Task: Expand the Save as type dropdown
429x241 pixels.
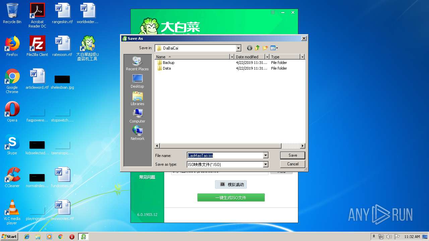Action: (x=265, y=164)
